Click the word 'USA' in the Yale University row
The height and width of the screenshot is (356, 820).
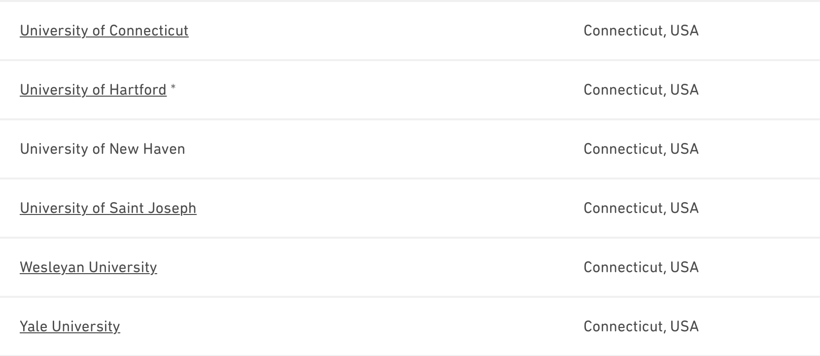684,326
